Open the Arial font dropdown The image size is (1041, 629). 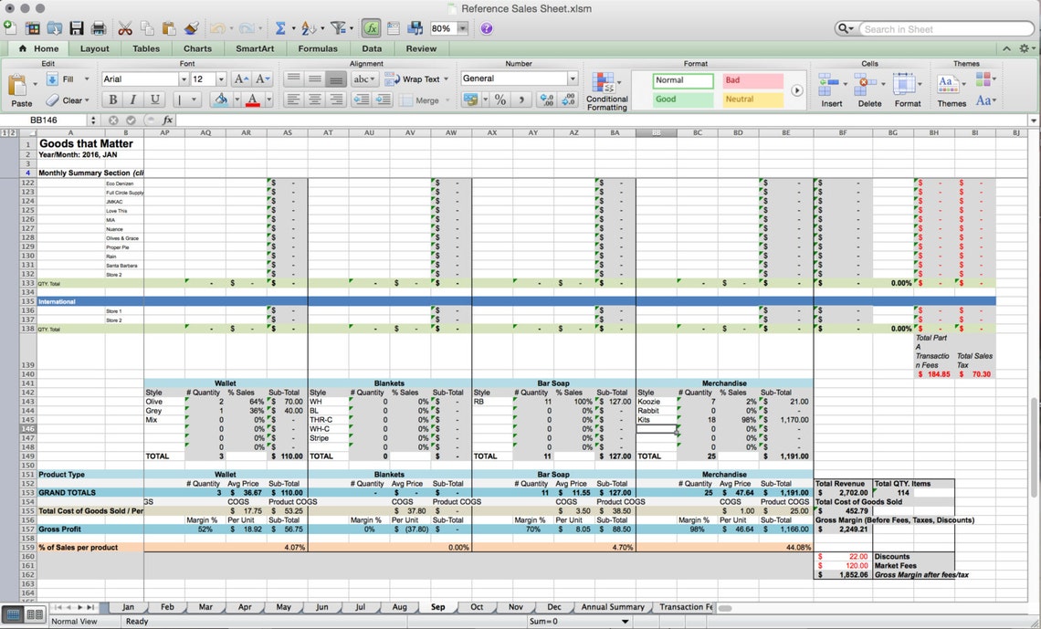point(182,79)
